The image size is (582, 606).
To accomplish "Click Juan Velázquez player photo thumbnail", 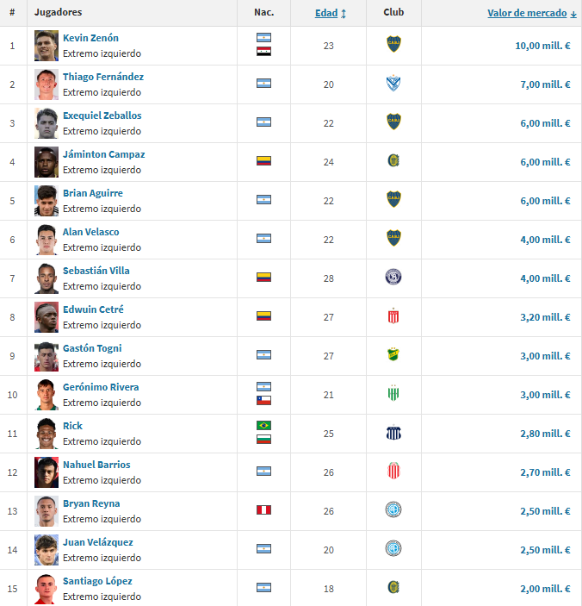I will pos(46,550).
